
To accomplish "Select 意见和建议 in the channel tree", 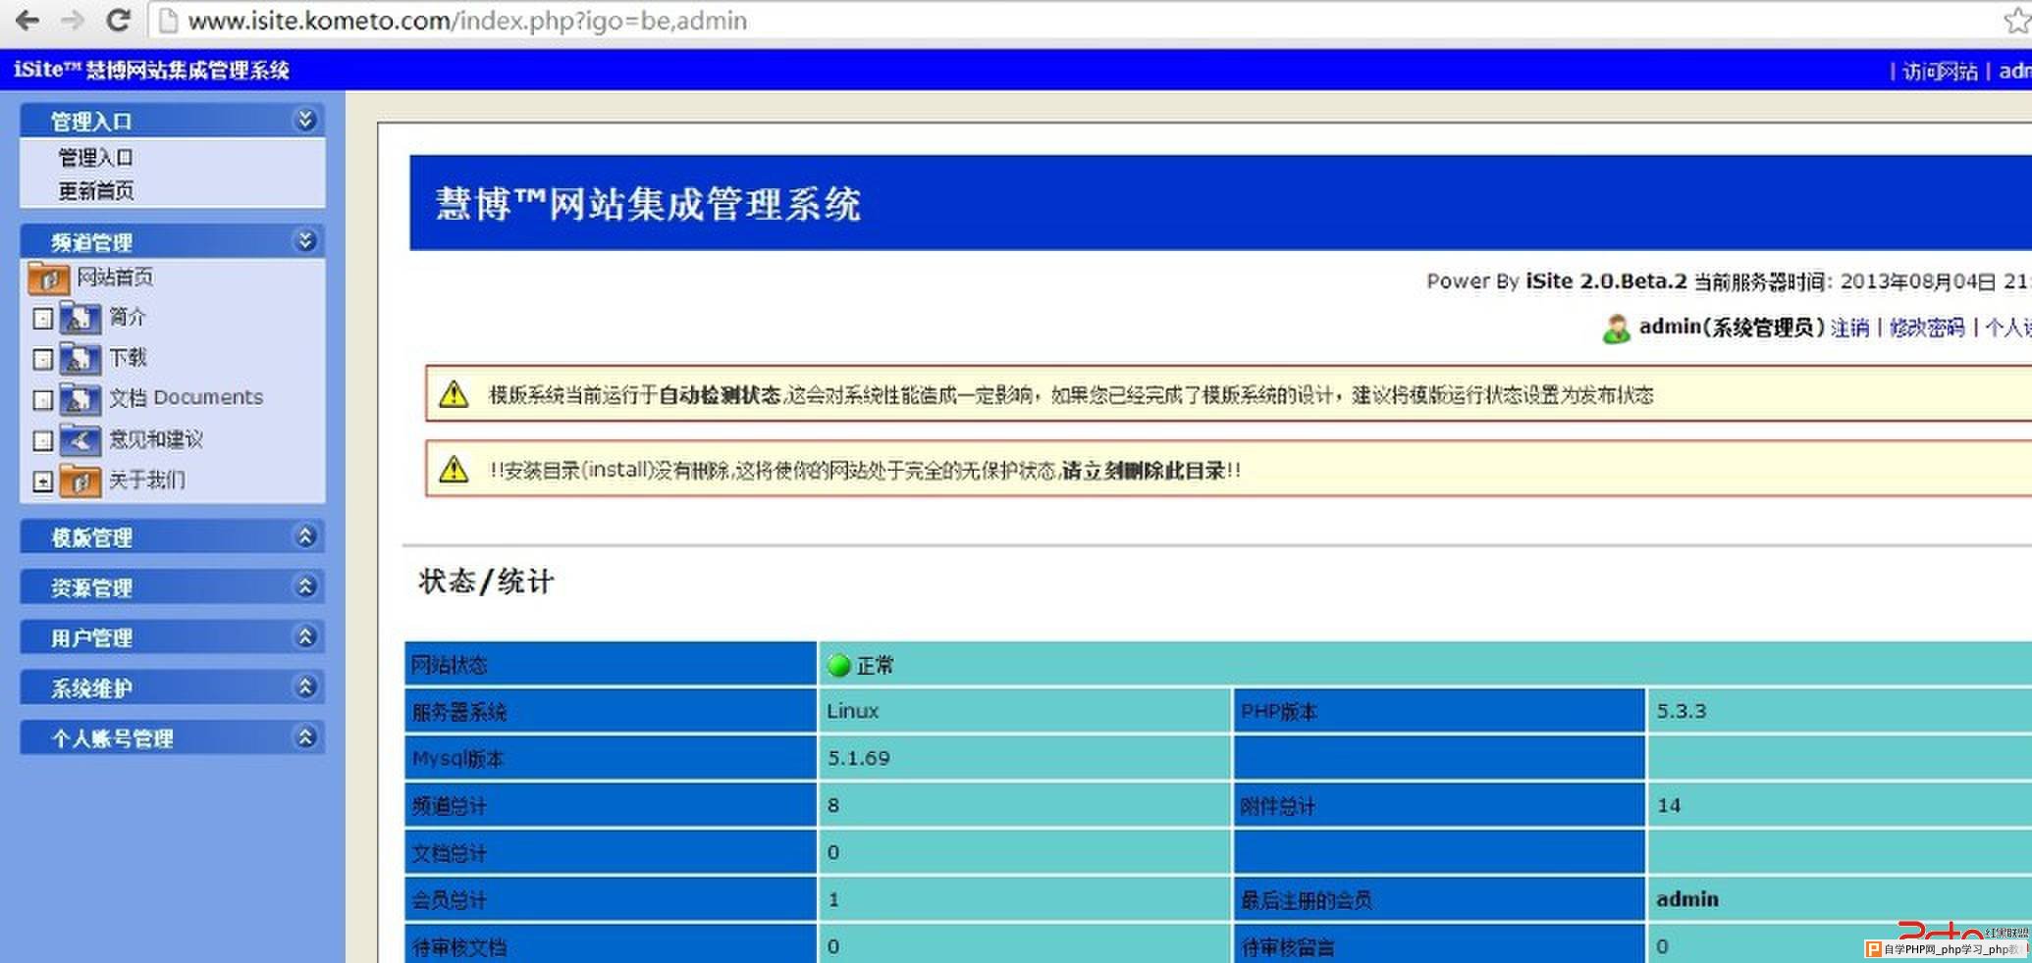I will click(155, 439).
